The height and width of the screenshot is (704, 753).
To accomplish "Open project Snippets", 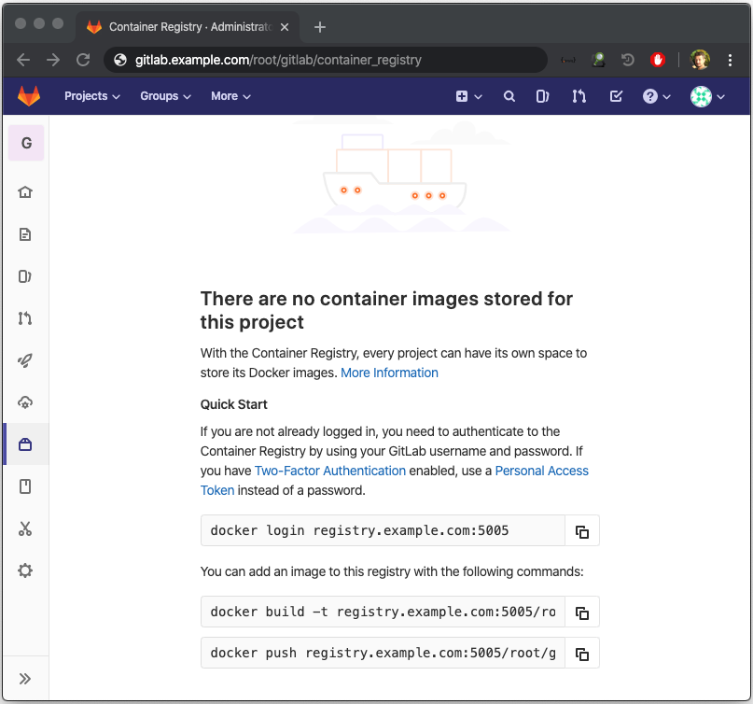I will click(x=25, y=529).
